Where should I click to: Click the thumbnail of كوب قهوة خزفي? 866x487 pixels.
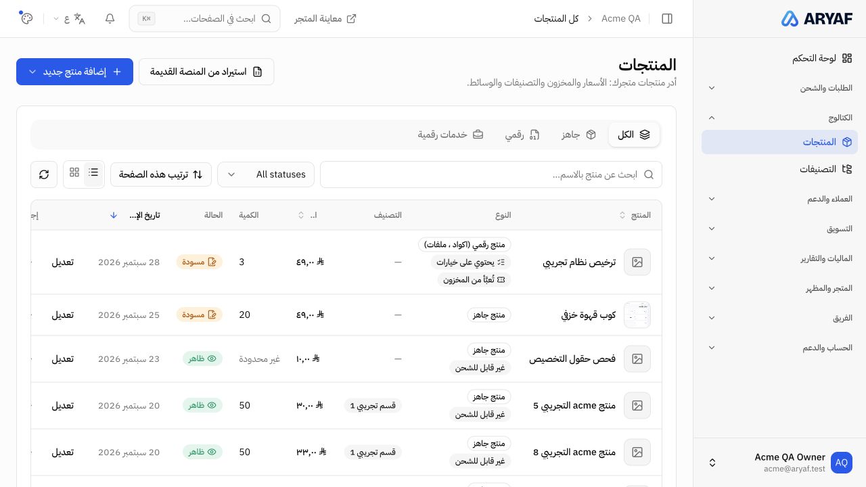(x=637, y=315)
